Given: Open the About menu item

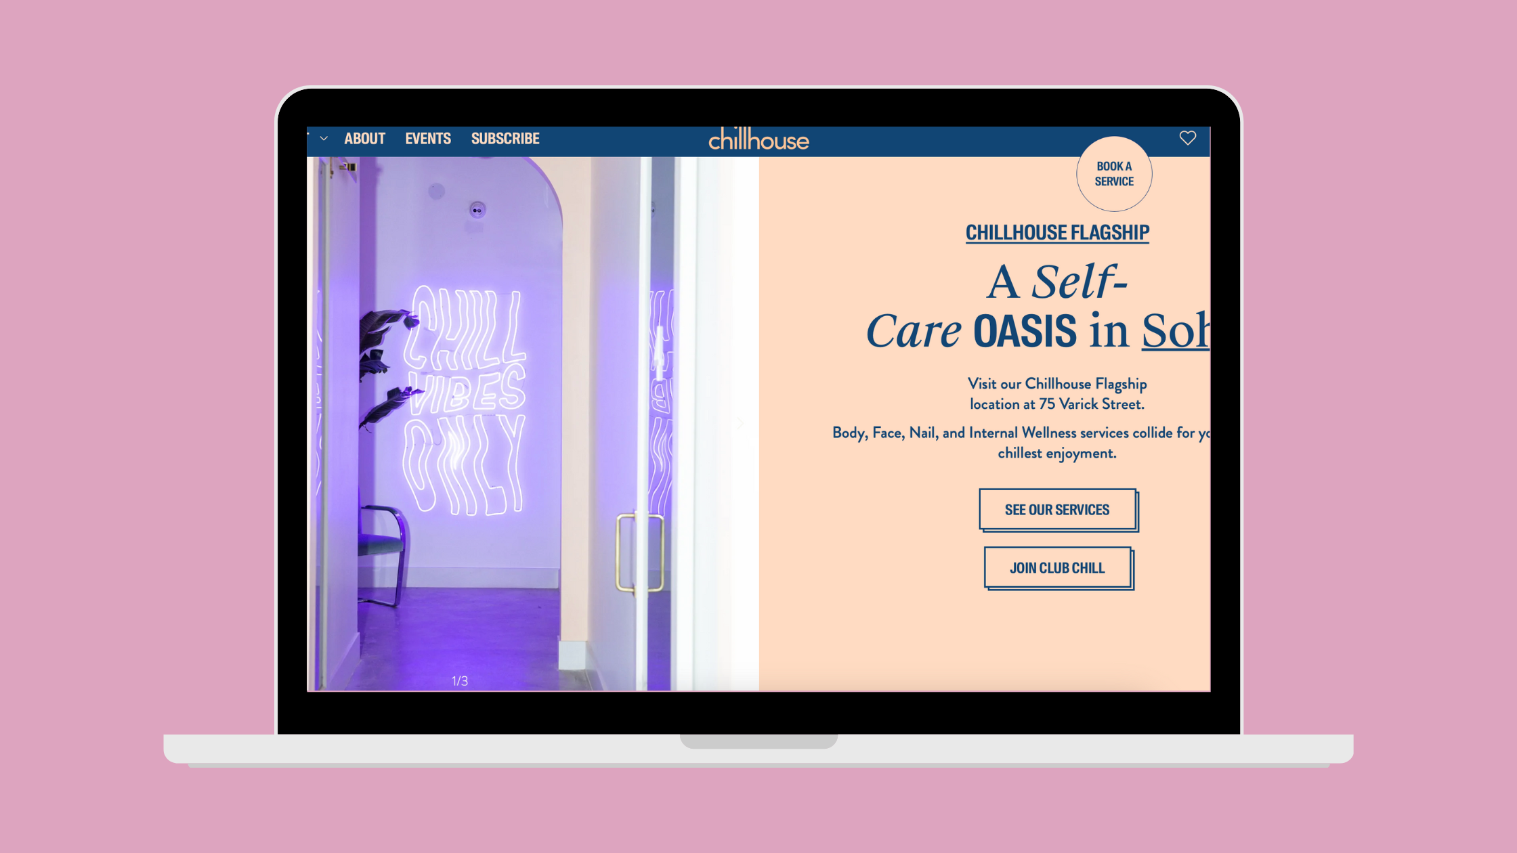Looking at the screenshot, I should (364, 139).
